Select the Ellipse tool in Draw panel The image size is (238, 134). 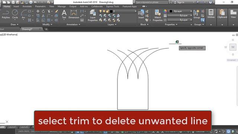(30, 16)
